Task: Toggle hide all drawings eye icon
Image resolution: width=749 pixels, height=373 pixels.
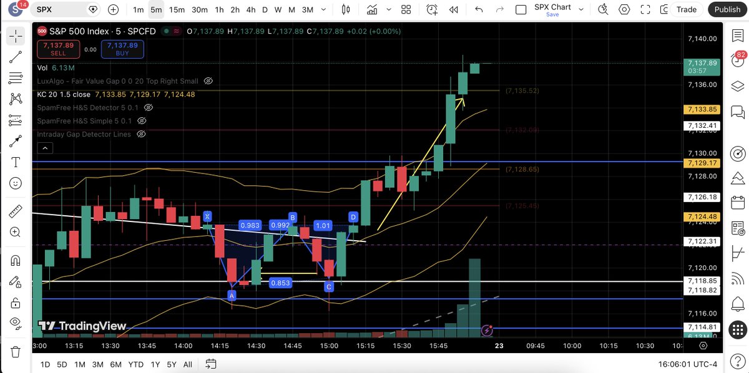Action: (16, 324)
